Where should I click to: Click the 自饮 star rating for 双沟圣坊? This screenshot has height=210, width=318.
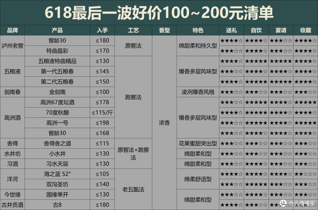click(256, 184)
